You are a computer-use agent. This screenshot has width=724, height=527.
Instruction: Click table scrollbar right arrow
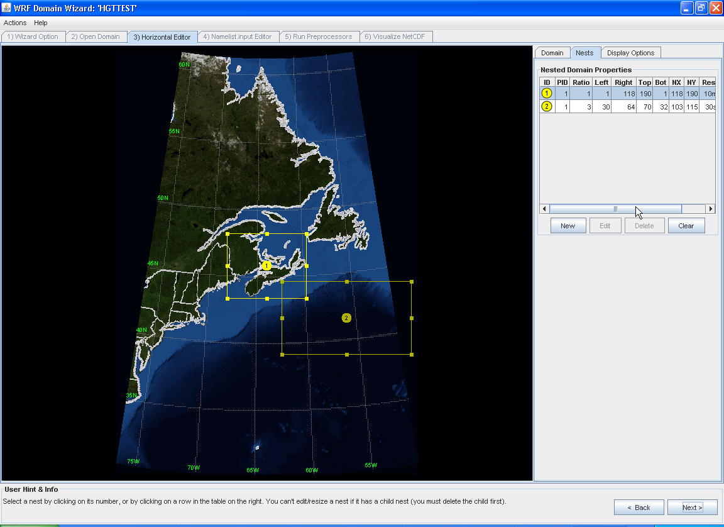point(711,209)
